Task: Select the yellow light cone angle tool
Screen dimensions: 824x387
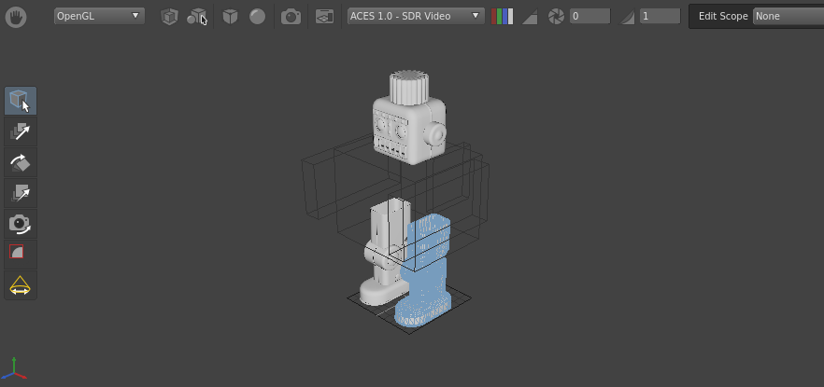Action: coord(20,285)
